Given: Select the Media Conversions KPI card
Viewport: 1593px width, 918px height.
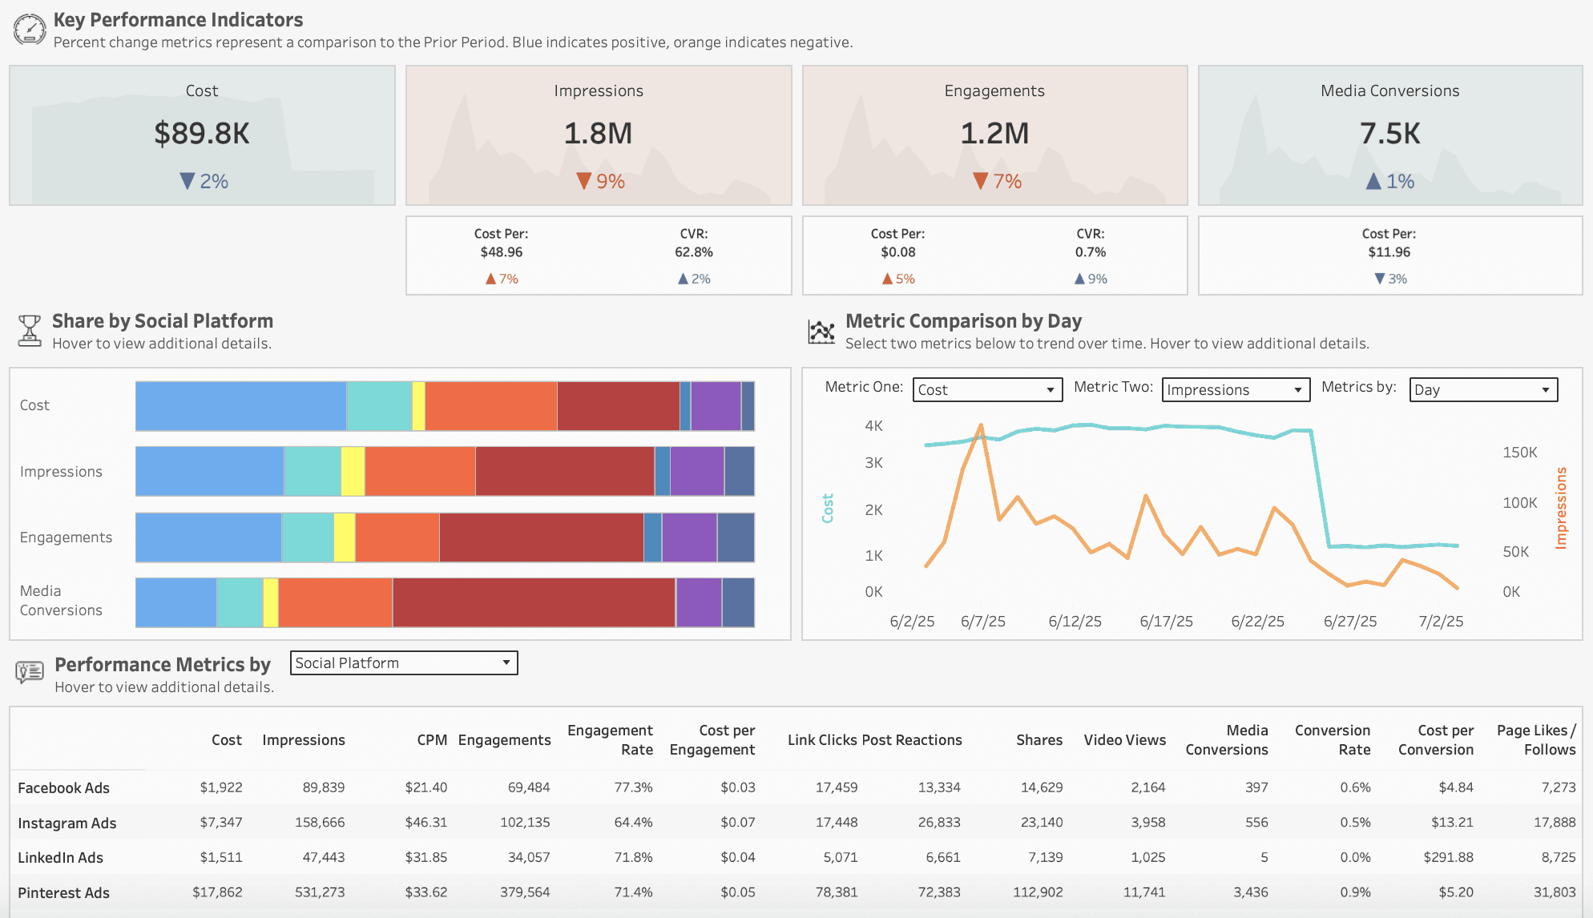Looking at the screenshot, I should pos(1390,135).
